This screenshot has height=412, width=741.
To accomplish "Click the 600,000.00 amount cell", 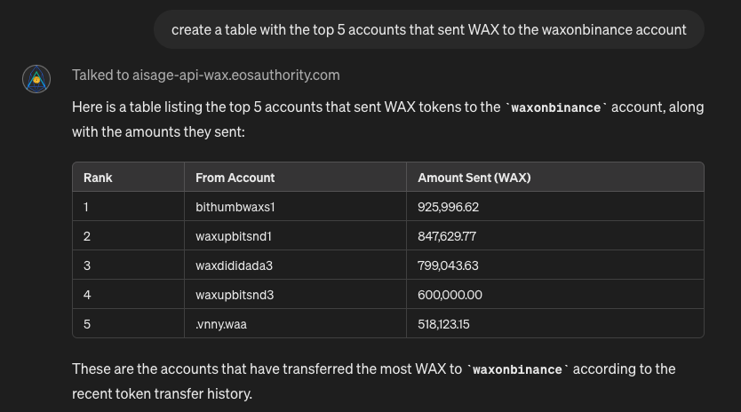I will (x=450, y=295).
